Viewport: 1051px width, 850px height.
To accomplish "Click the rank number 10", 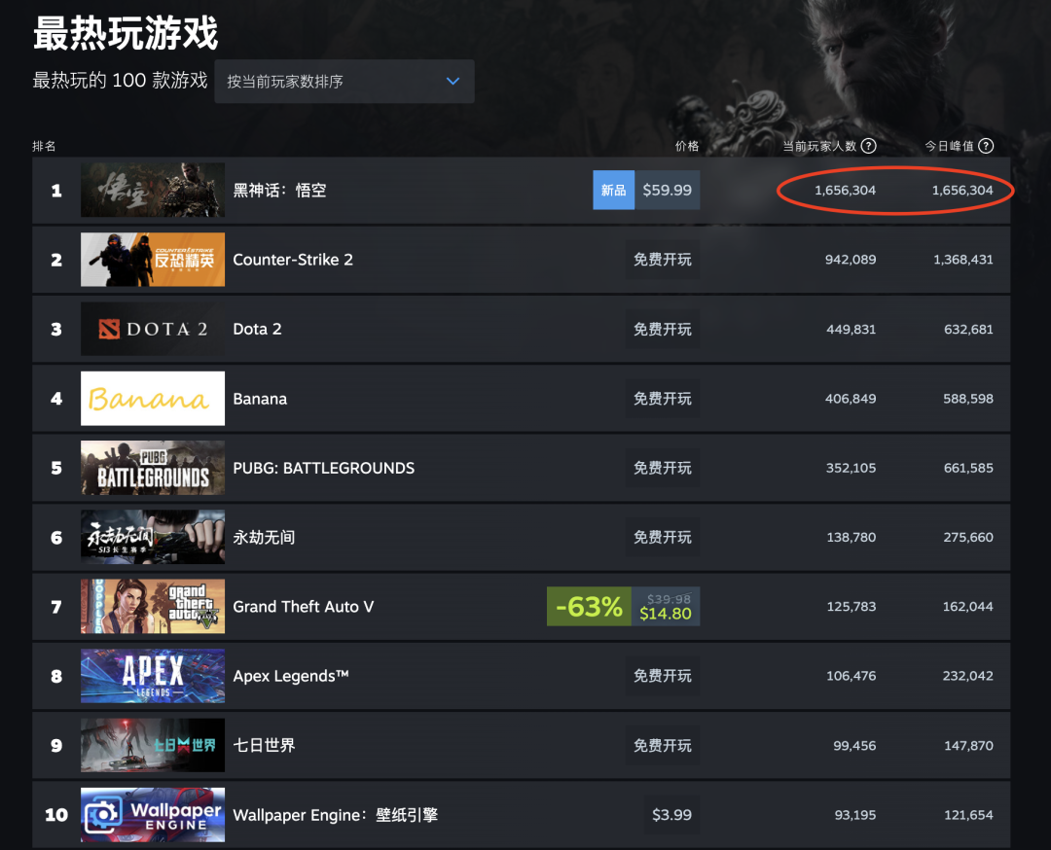I will [x=56, y=815].
